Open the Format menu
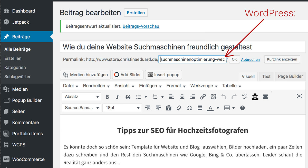The width and height of the screenshot is (308, 168). [x=176, y=86]
